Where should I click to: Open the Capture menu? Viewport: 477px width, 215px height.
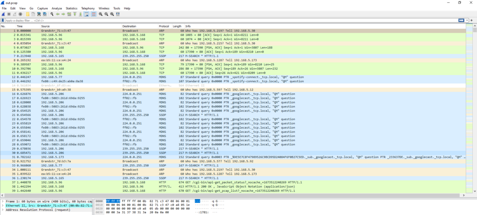(42, 8)
